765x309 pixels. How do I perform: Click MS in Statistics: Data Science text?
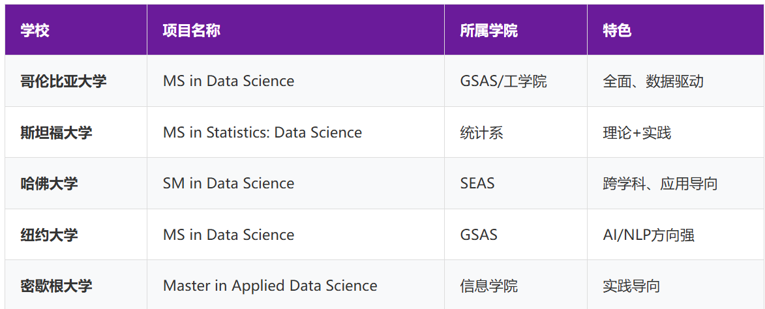(x=262, y=133)
